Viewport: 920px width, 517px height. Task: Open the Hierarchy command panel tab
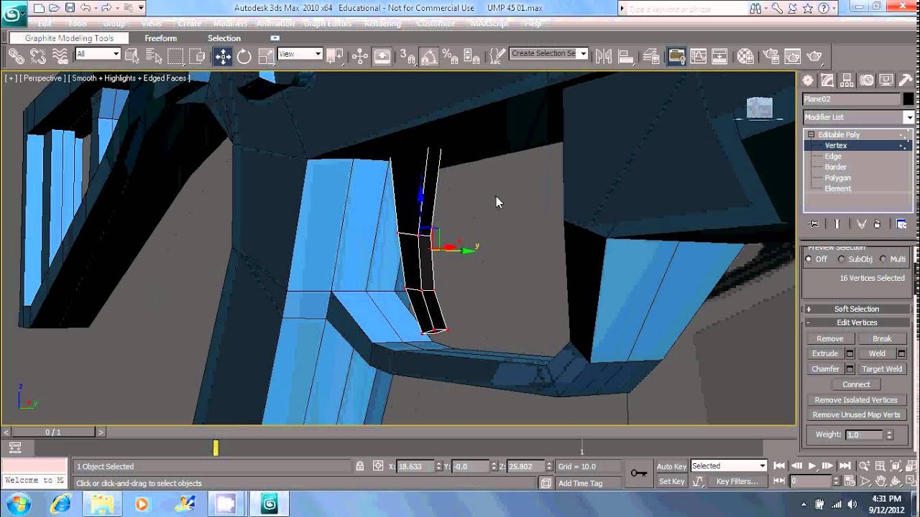coord(847,80)
